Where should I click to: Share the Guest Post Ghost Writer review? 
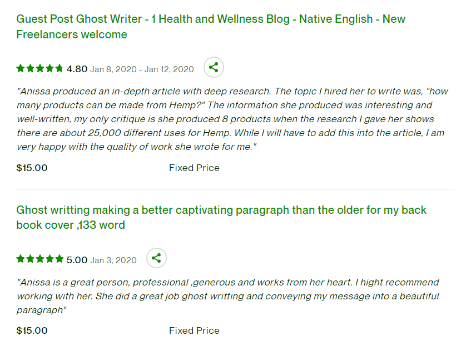(214, 68)
